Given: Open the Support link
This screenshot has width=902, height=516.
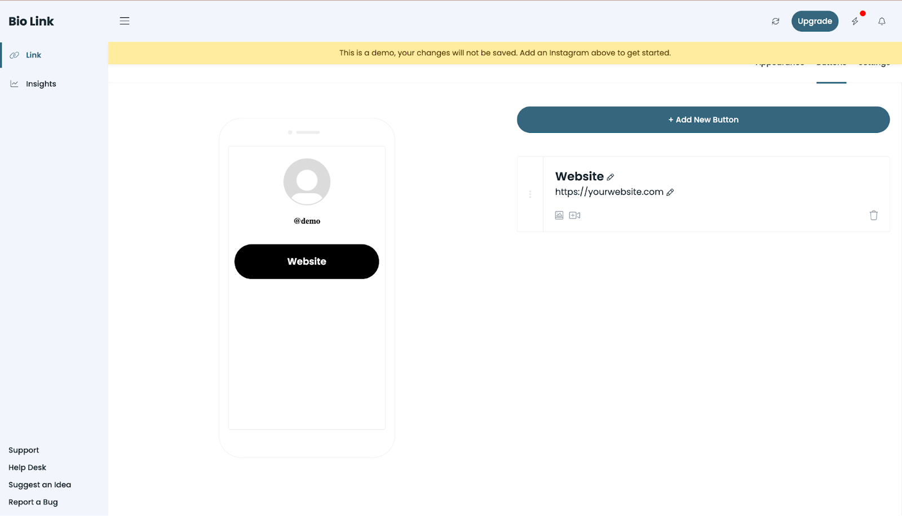Looking at the screenshot, I should point(24,450).
